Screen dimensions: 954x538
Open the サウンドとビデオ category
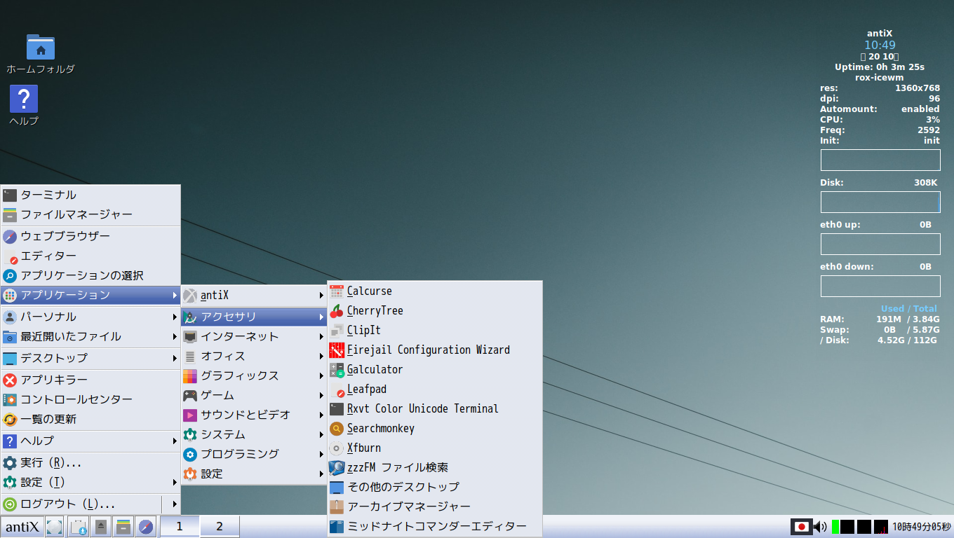point(254,415)
